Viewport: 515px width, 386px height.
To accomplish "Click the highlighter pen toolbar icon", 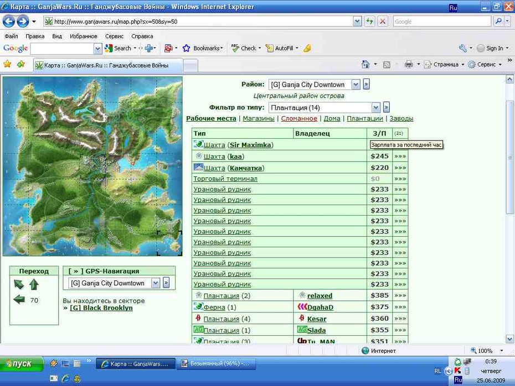I will pyautogui.click(x=307, y=48).
